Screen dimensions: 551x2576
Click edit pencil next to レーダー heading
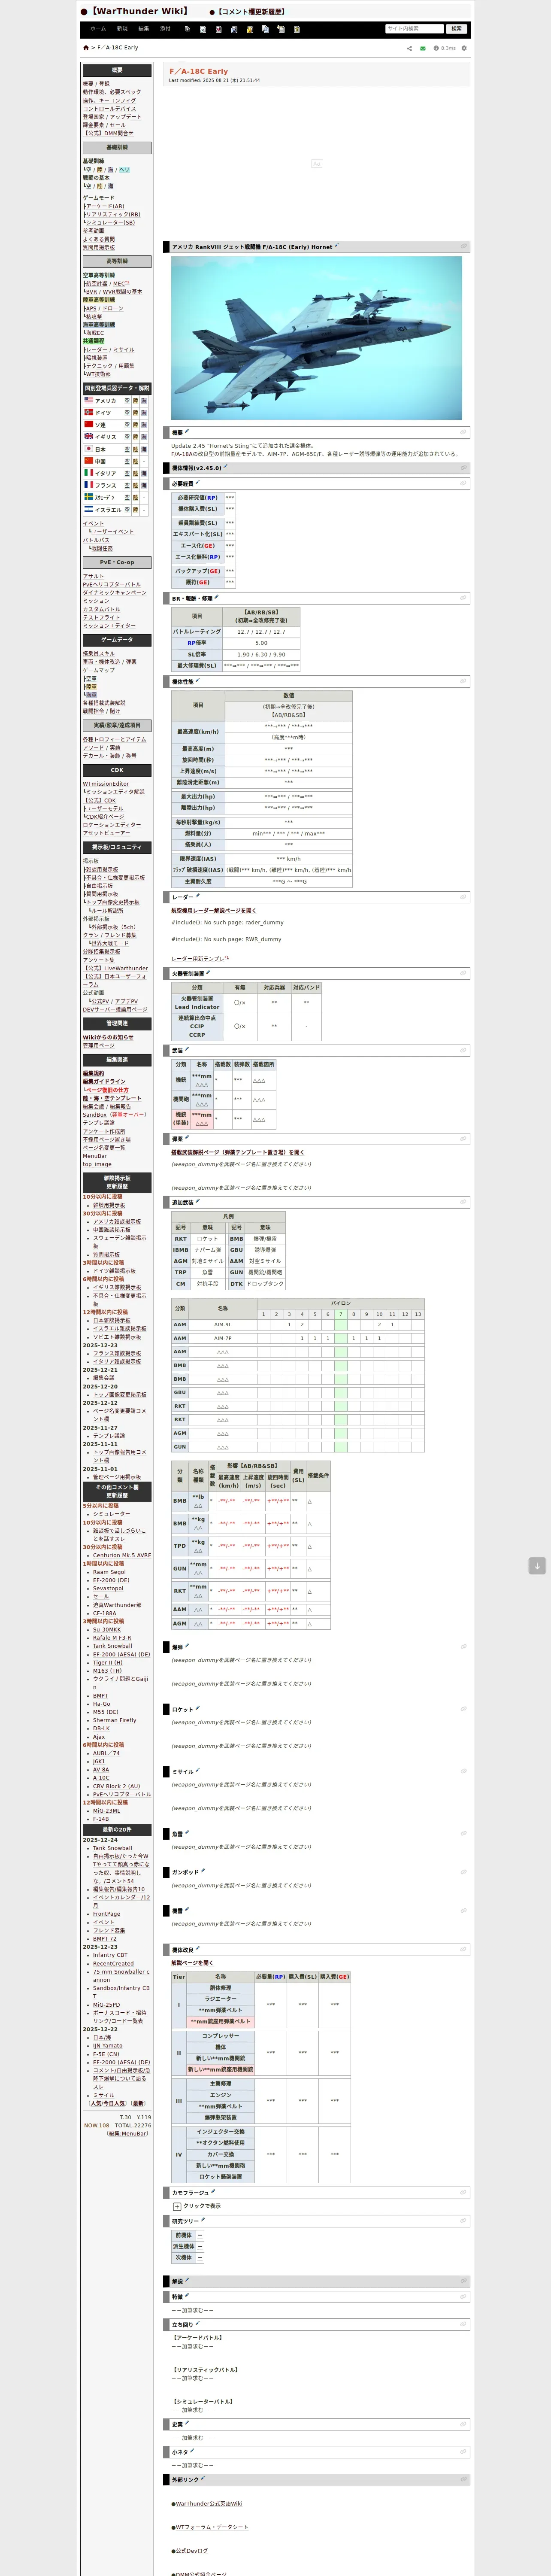click(197, 897)
